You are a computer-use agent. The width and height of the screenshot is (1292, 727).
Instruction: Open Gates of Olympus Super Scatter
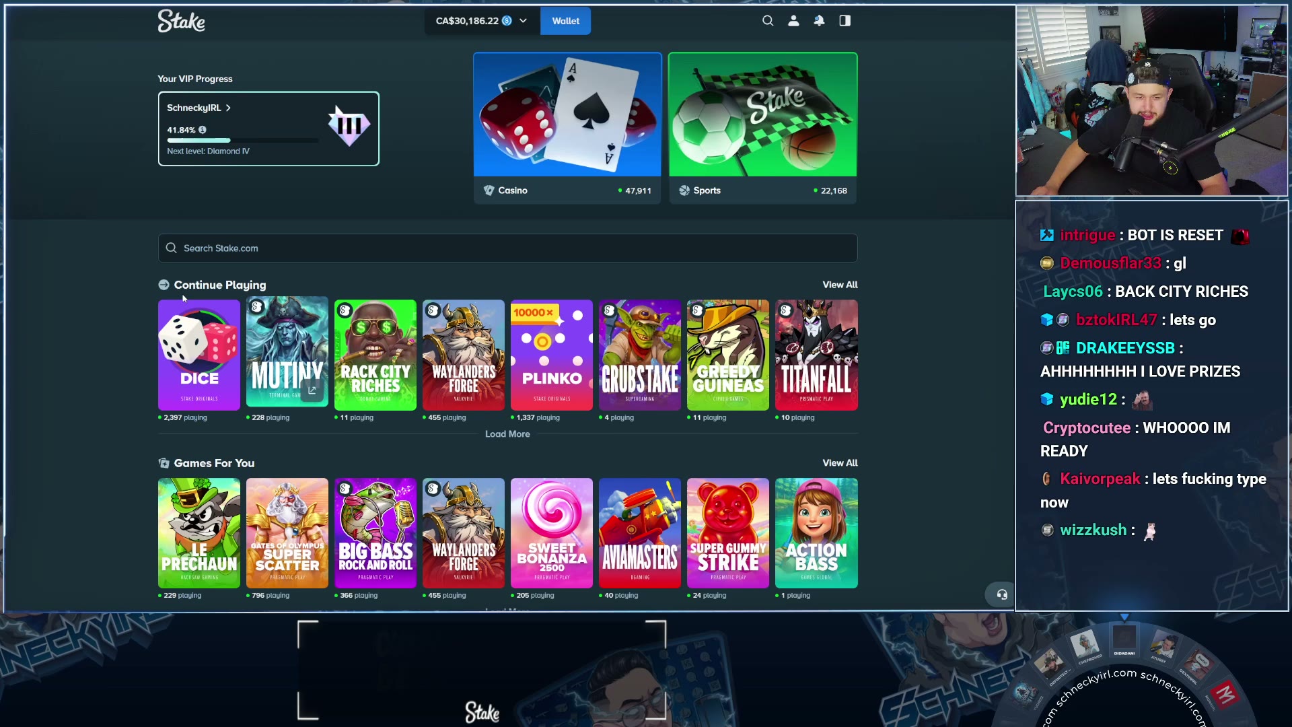coord(287,533)
